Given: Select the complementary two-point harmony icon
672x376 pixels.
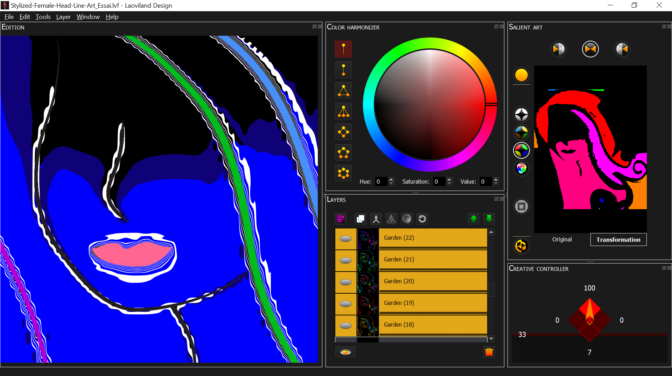Looking at the screenshot, I should [x=343, y=70].
